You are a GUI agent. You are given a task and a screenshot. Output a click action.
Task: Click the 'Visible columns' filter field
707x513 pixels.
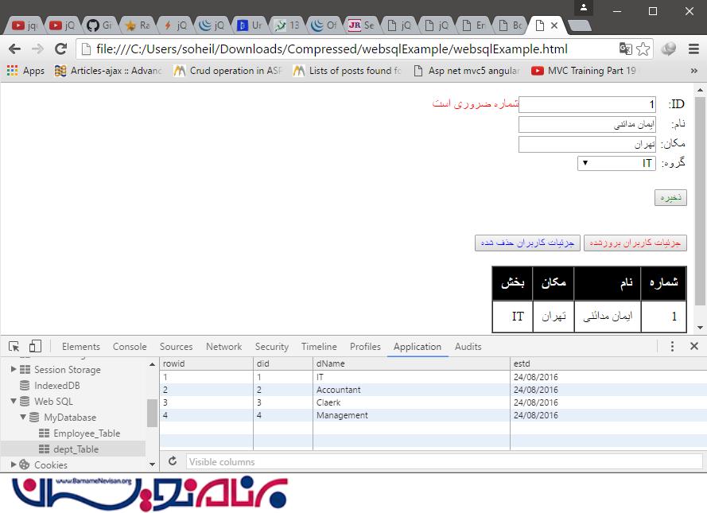(x=444, y=461)
